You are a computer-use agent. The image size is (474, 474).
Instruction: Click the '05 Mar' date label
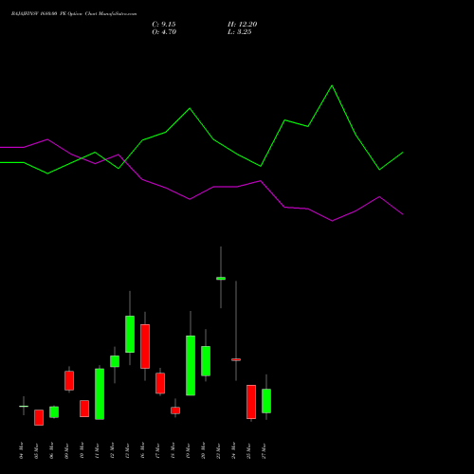tap(36, 450)
